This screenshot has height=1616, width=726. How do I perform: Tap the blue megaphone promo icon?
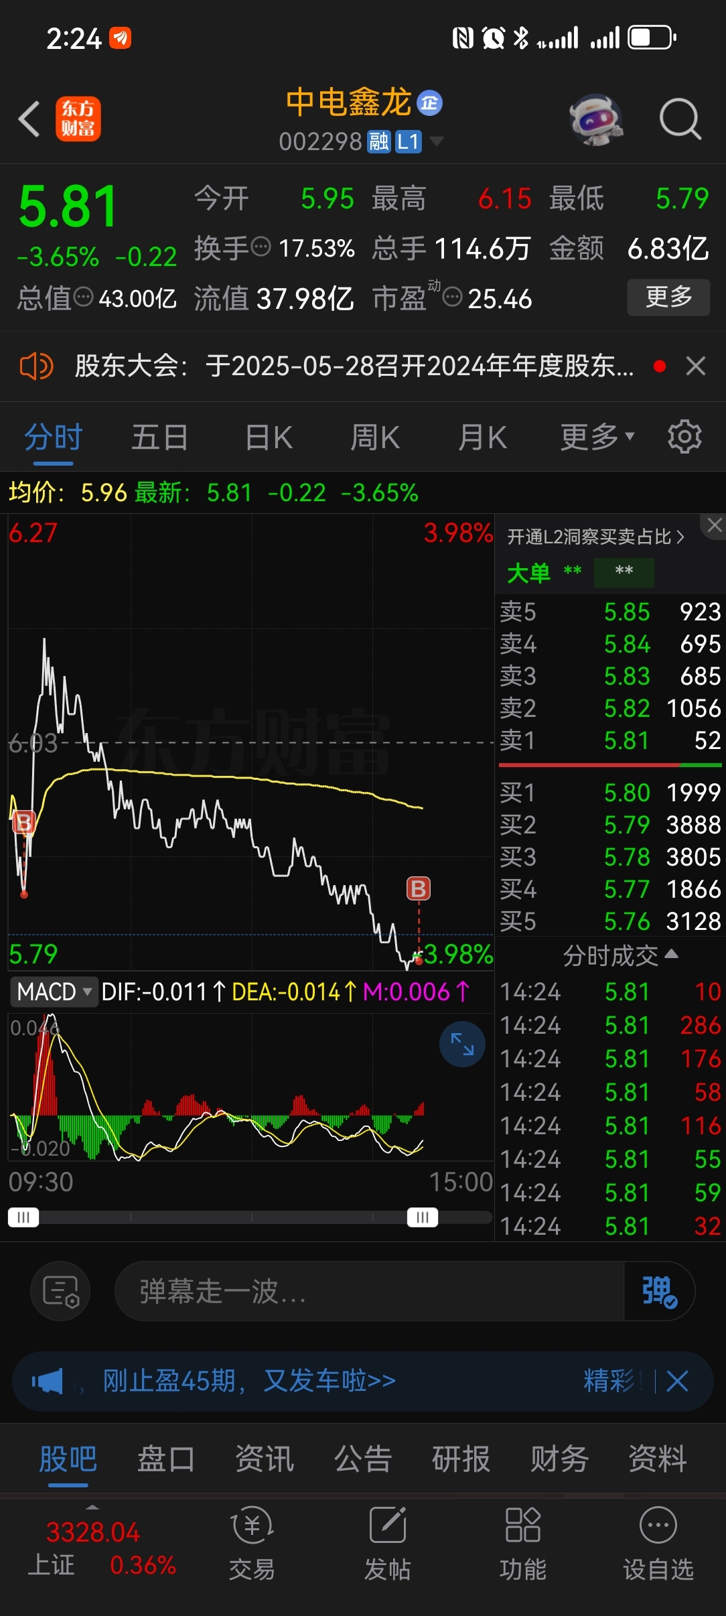[x=48, y=1382]
